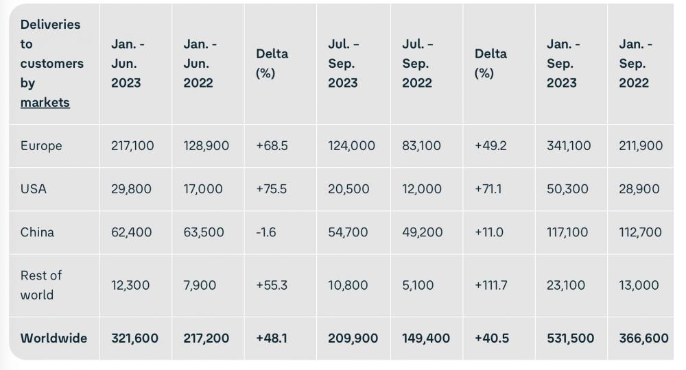Click the China 117,100 cell
The height and width of the screenshot is (370, 686).
(x=567, y=232)
